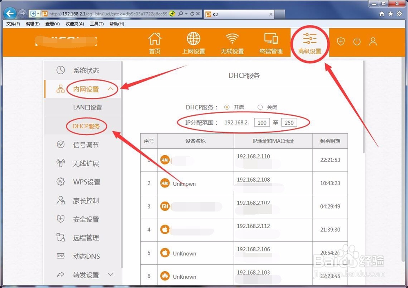Click the IP range start field showing 100
Viewport: 408px width, 288px height.
click(x=262, y=122)
